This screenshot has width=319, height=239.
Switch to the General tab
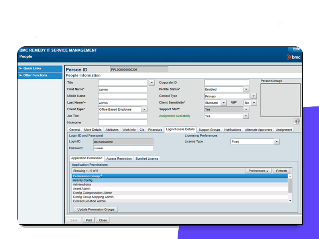[75, 130]
